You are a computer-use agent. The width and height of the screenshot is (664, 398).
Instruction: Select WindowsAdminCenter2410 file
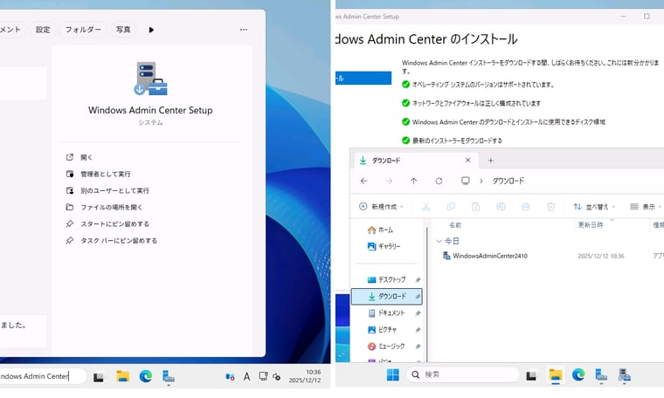pos(489,256)
